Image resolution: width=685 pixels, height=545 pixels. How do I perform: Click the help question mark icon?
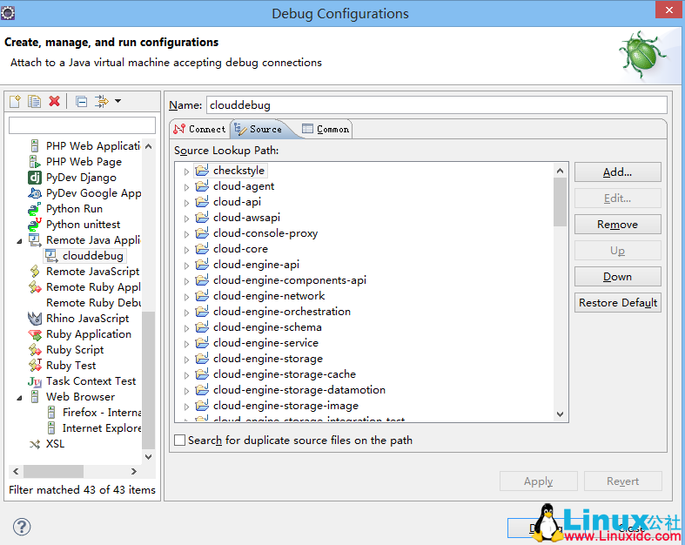tap(22, 527)
